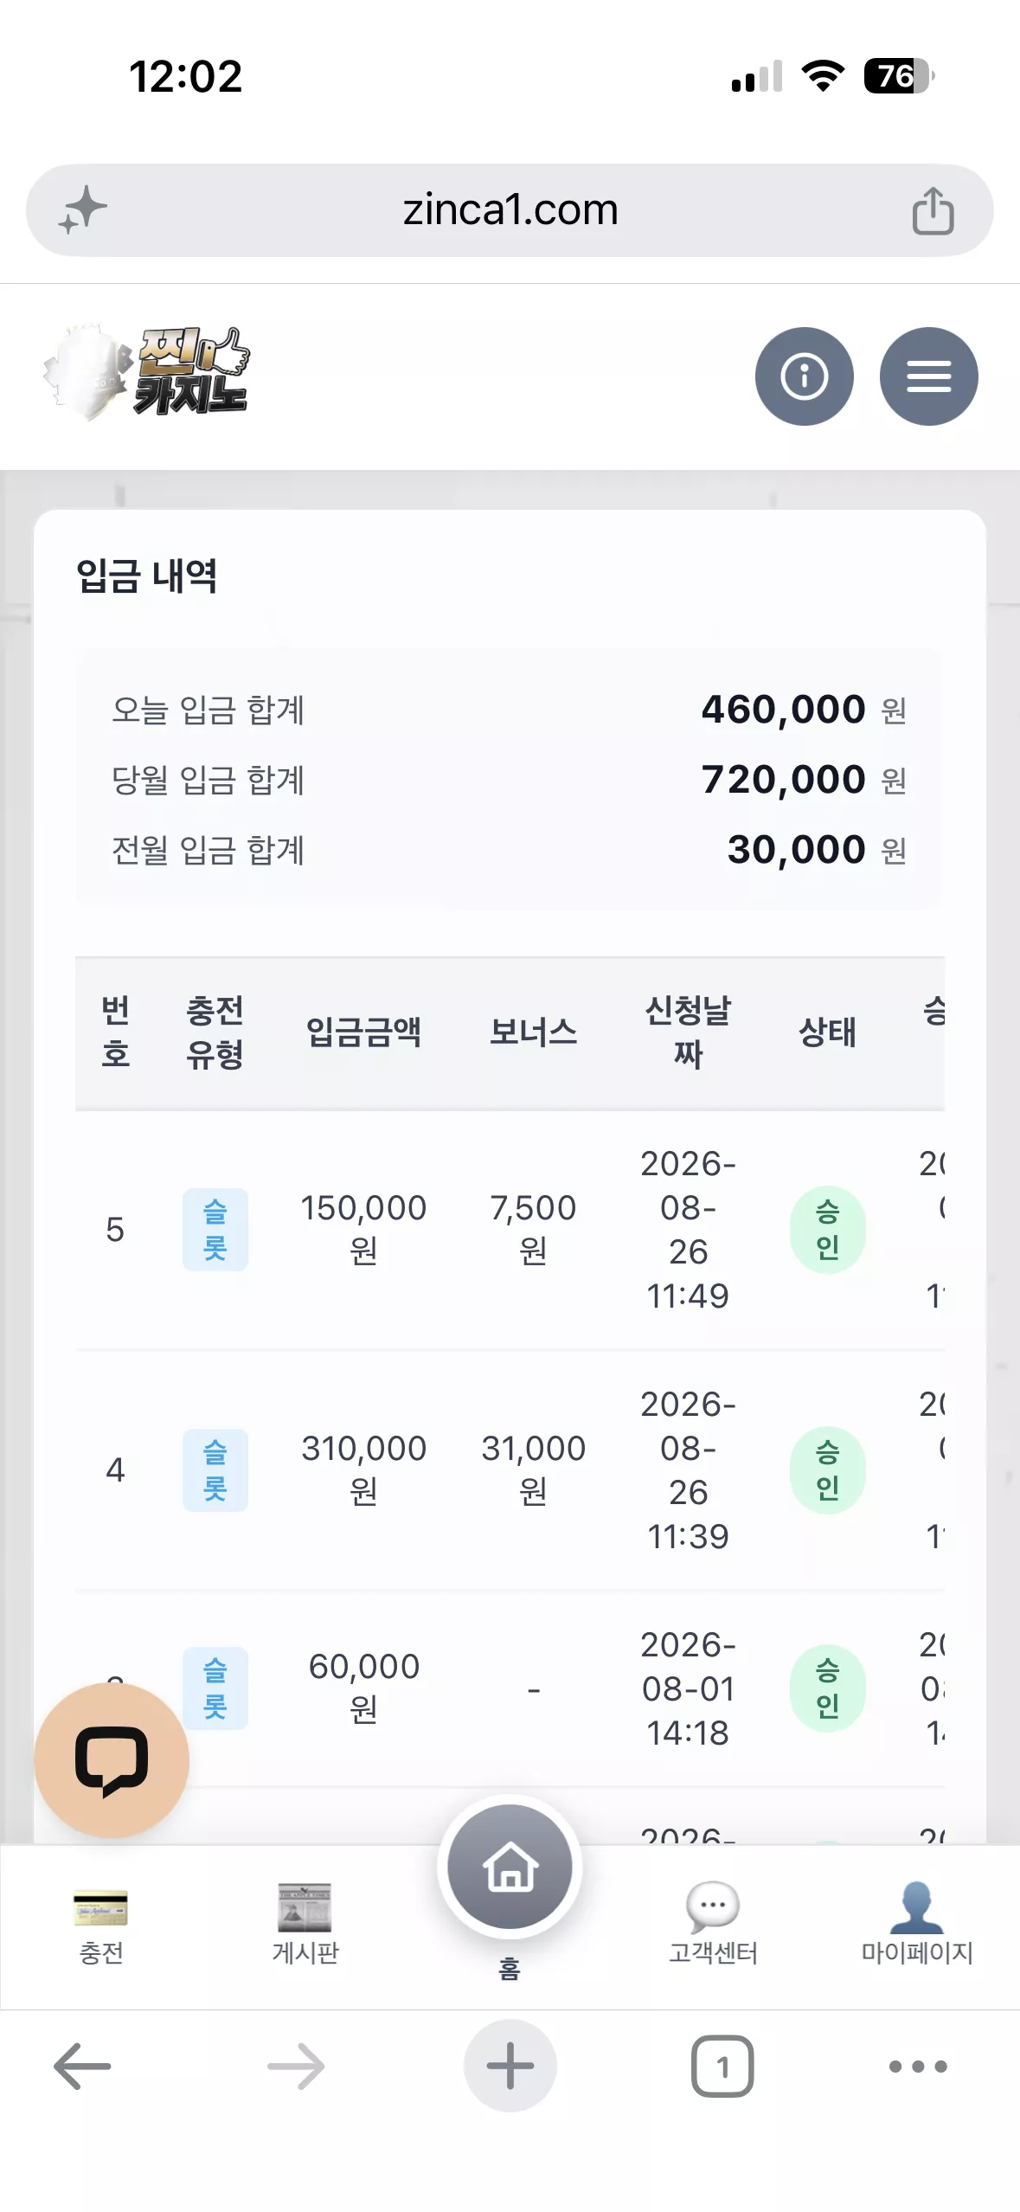Image resolution: width=1020 pixels, height=2212 pixels.
Task: Select the 입금금액 column header
Action: [x=363, y=1032]
